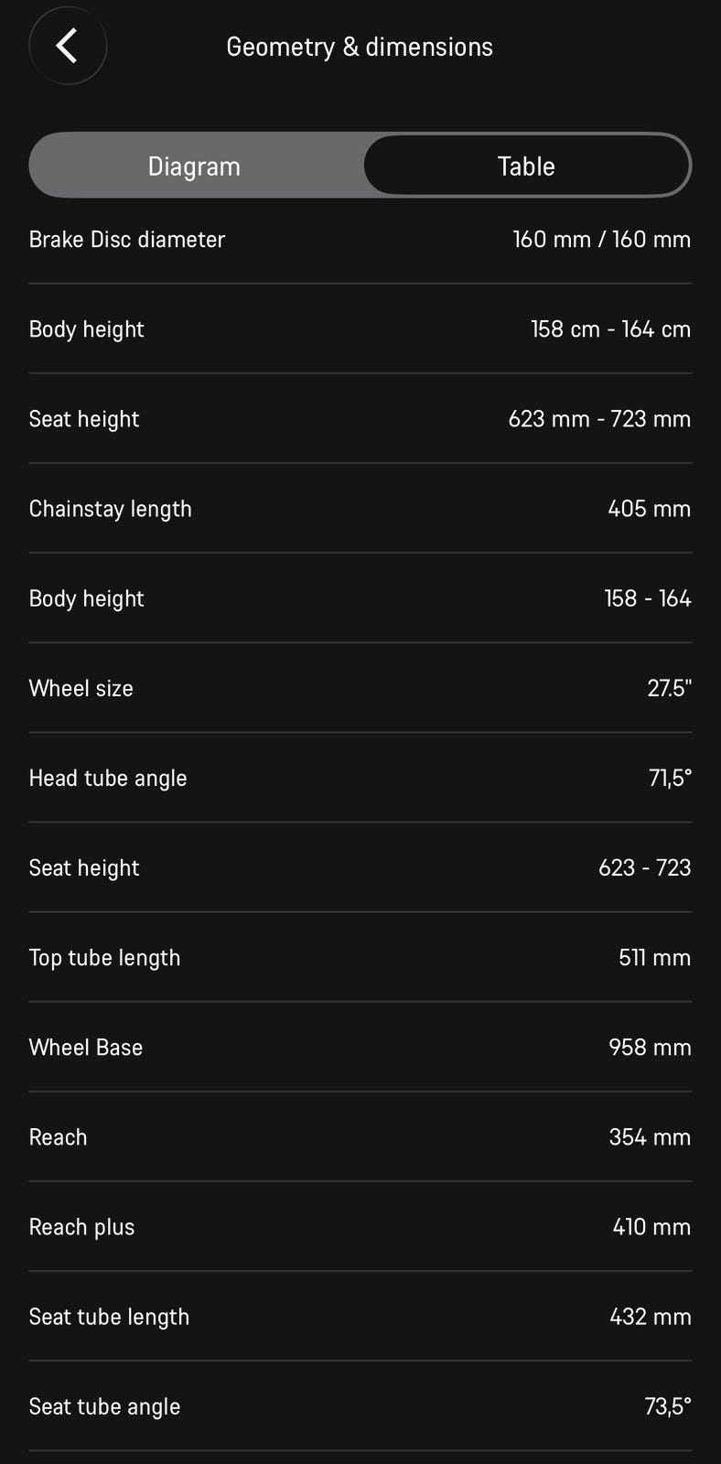
Task: Select the Reach plus row
Action: (x=360, y=1226)
